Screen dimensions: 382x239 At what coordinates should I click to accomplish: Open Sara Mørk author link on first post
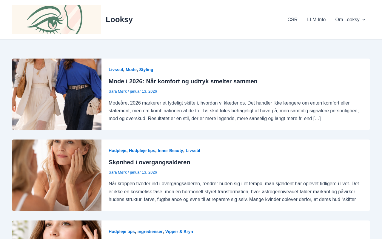(x=118, y=91)
